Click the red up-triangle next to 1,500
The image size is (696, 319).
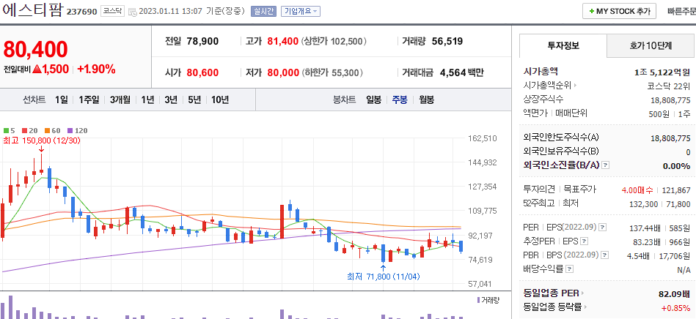[37, 69]
